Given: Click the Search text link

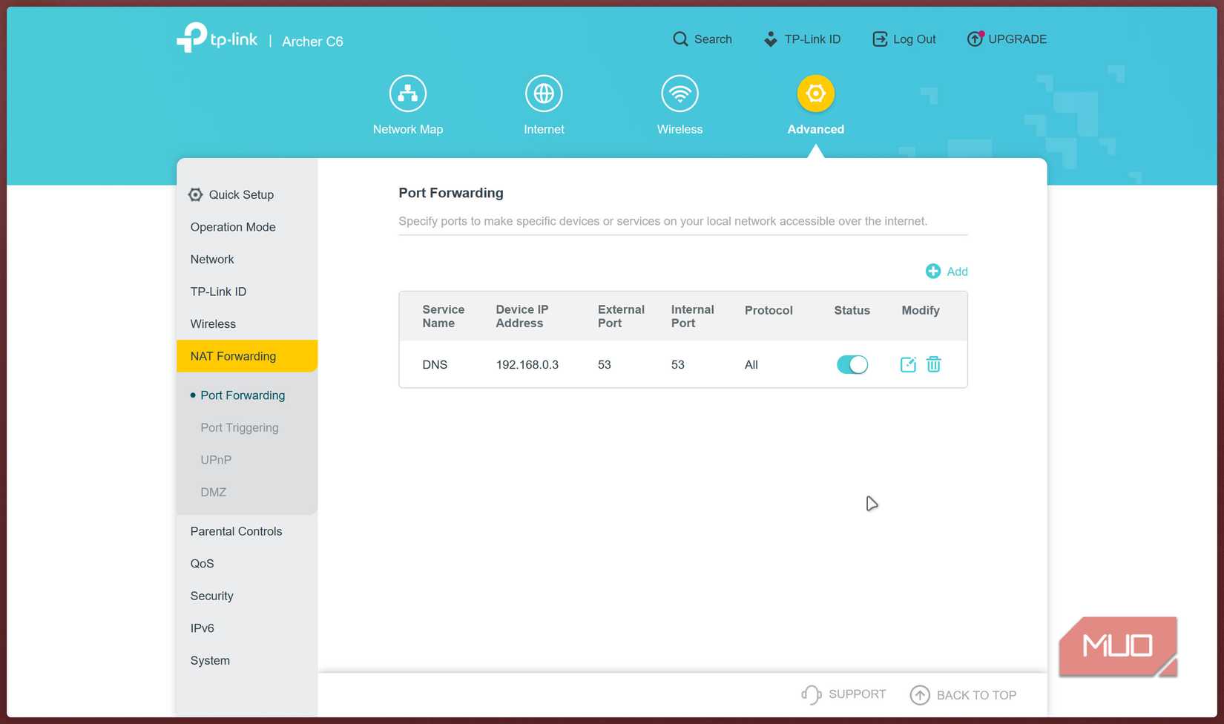Looking at the screenshot, I should coord(713,39).
